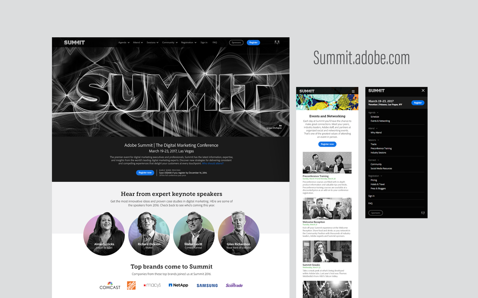This screenshot has height=298, width=478.
Task: Select Press & Bloggers in mobile menu
Action: tap(378, 188)
